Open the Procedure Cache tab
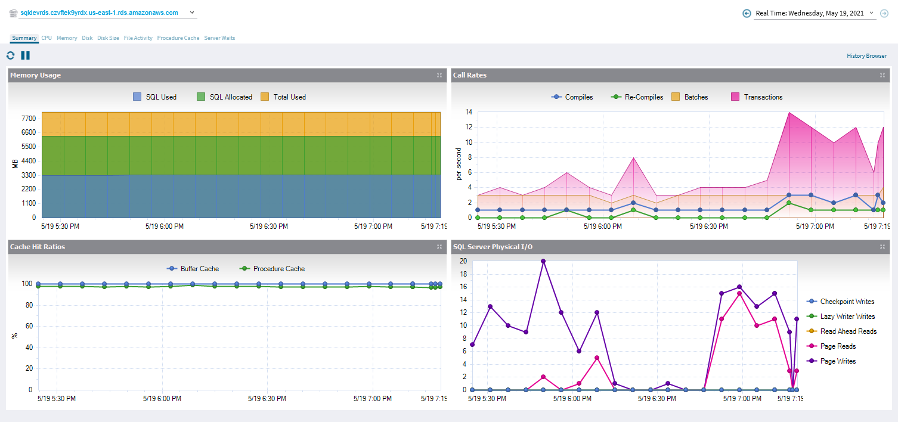The image size is (898, 422). pyautogui.click(x=178, y=38)
